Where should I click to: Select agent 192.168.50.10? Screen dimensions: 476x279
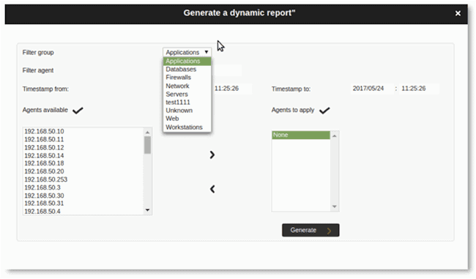point(83,132)
